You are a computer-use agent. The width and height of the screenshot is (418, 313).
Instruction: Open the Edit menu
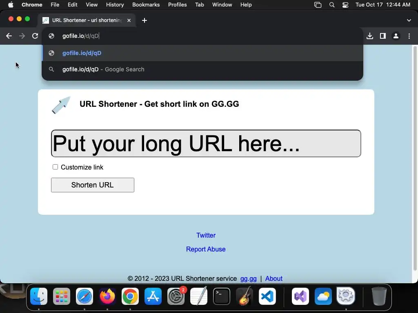[x=72, y=5]
